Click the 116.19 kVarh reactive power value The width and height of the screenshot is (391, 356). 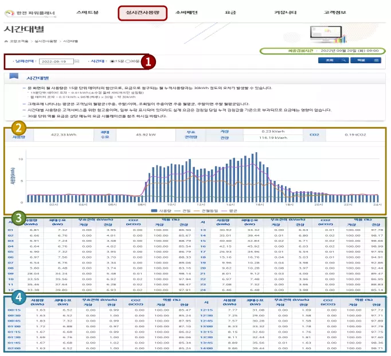[x=273, y=138]
